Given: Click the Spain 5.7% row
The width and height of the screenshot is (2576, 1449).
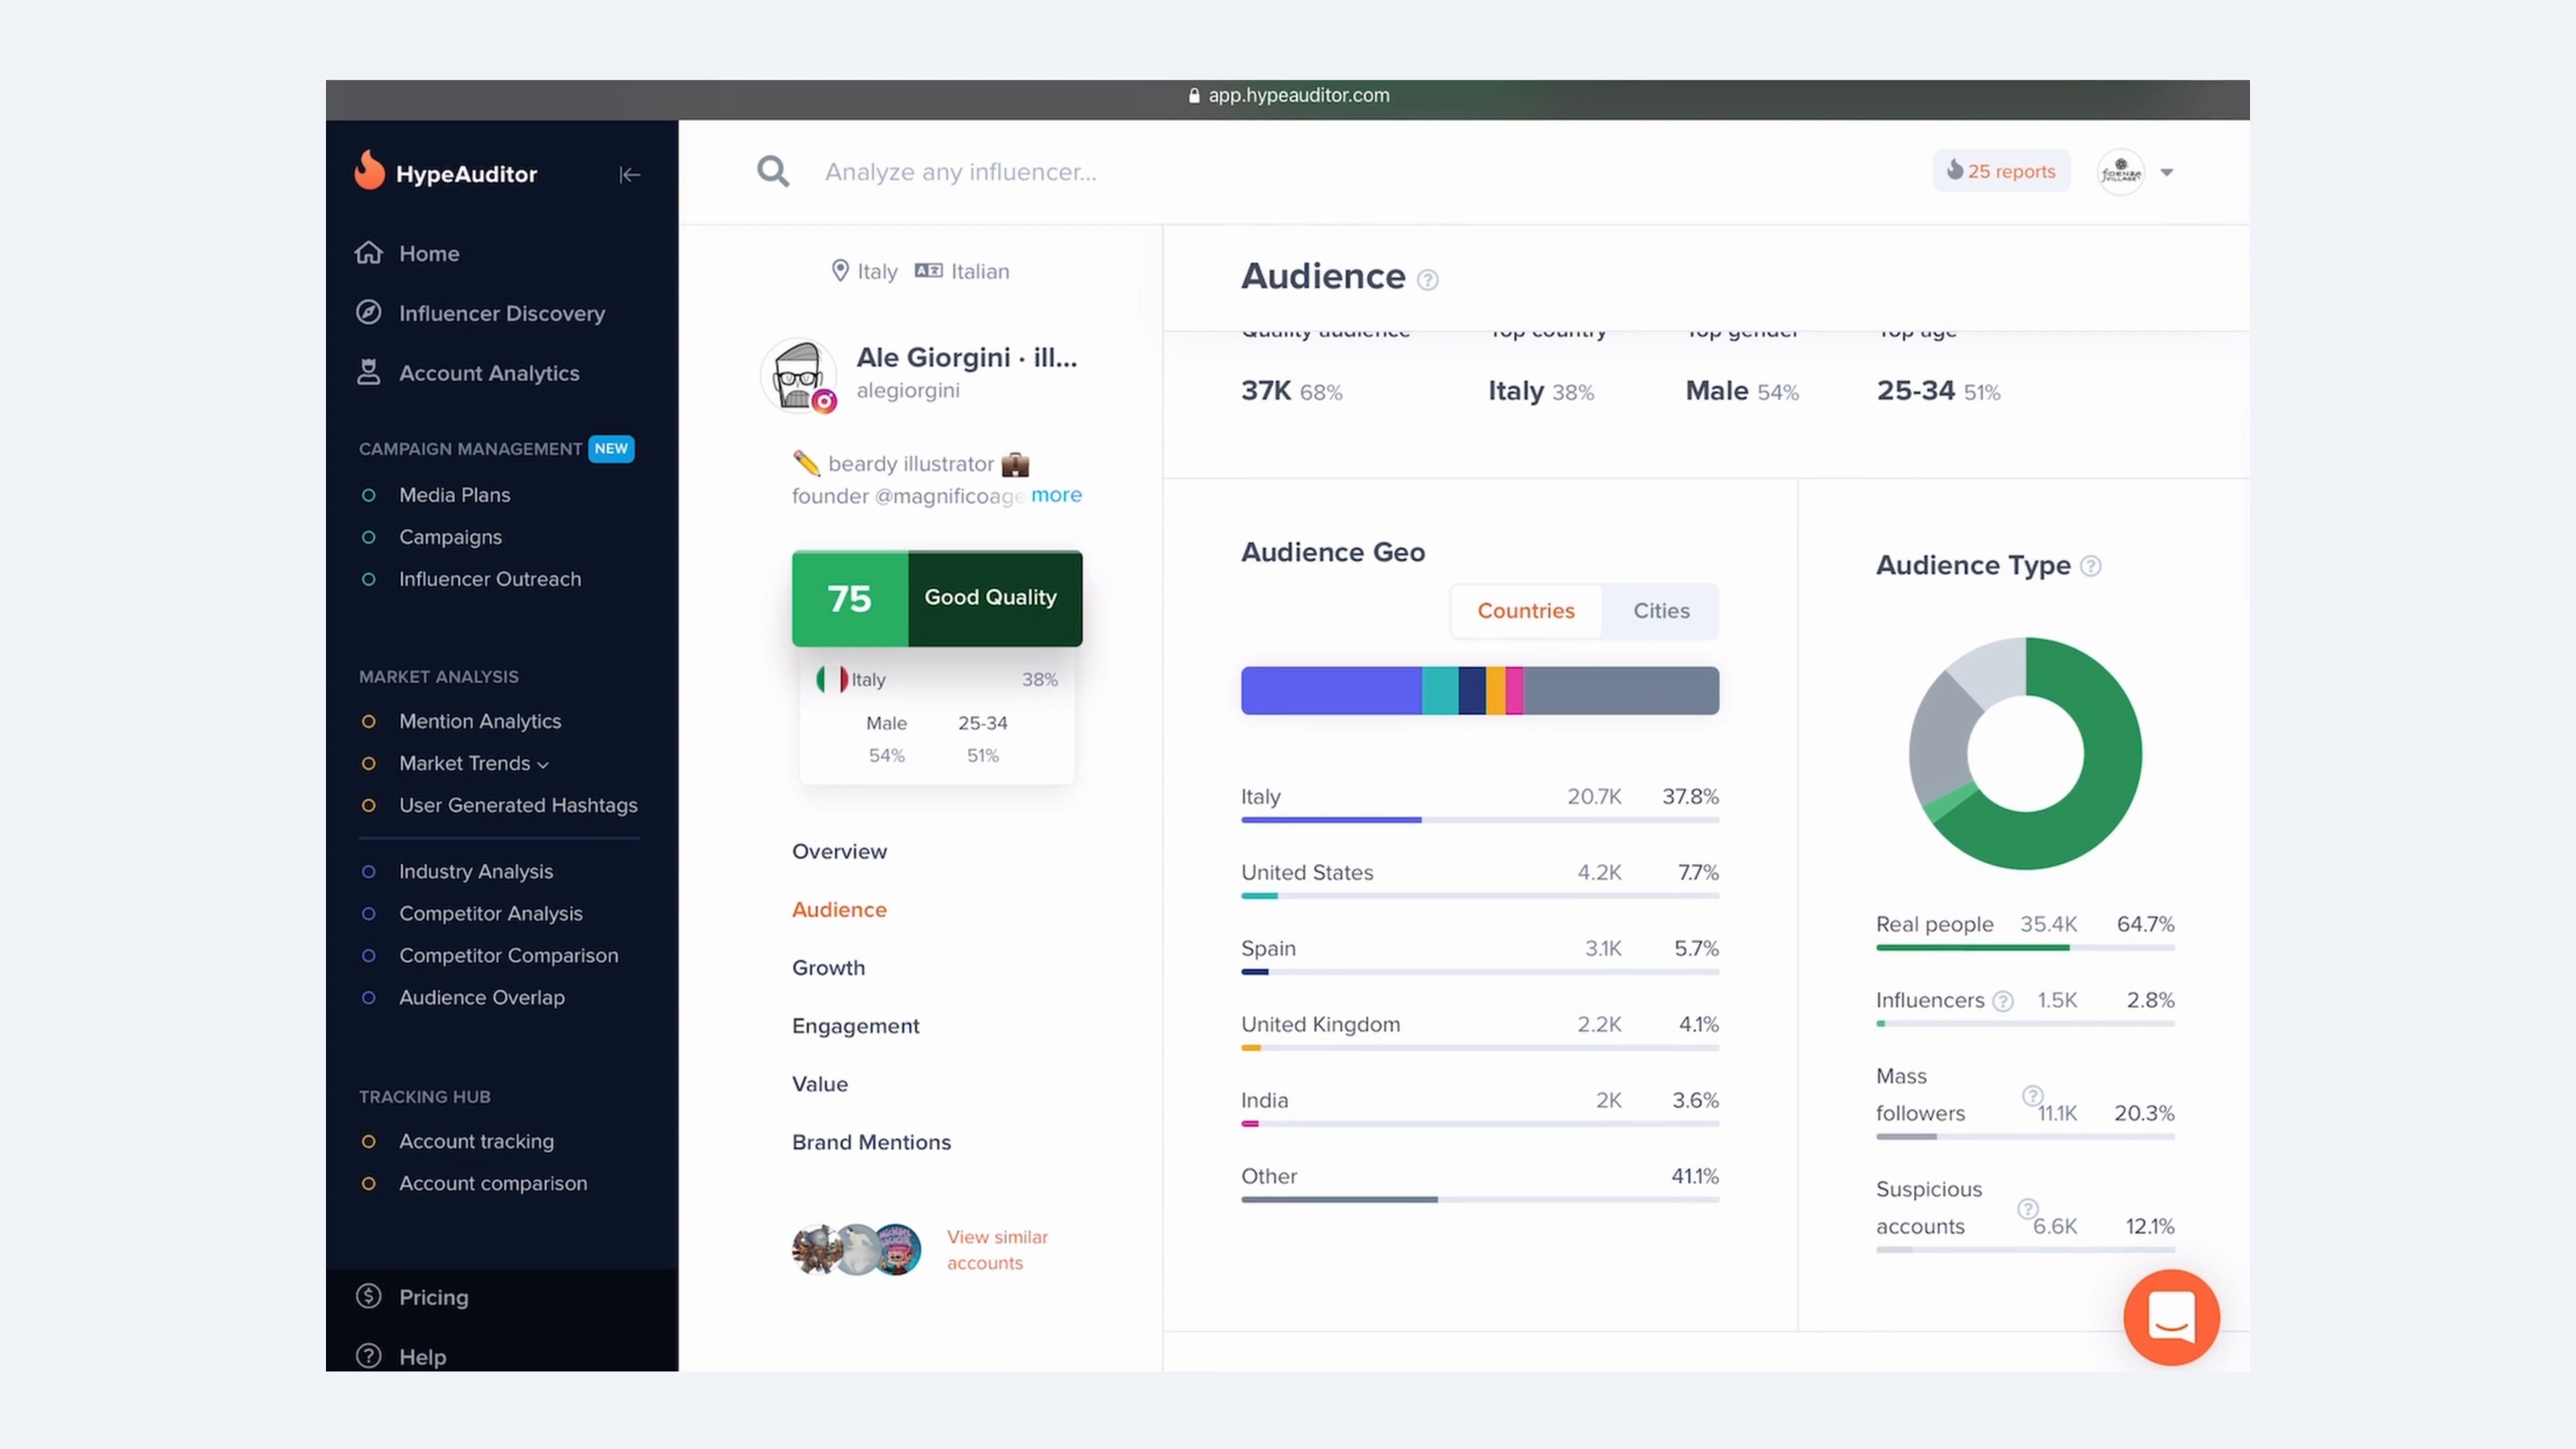Looking at the screenshot, I should (x=1479, y=955).
